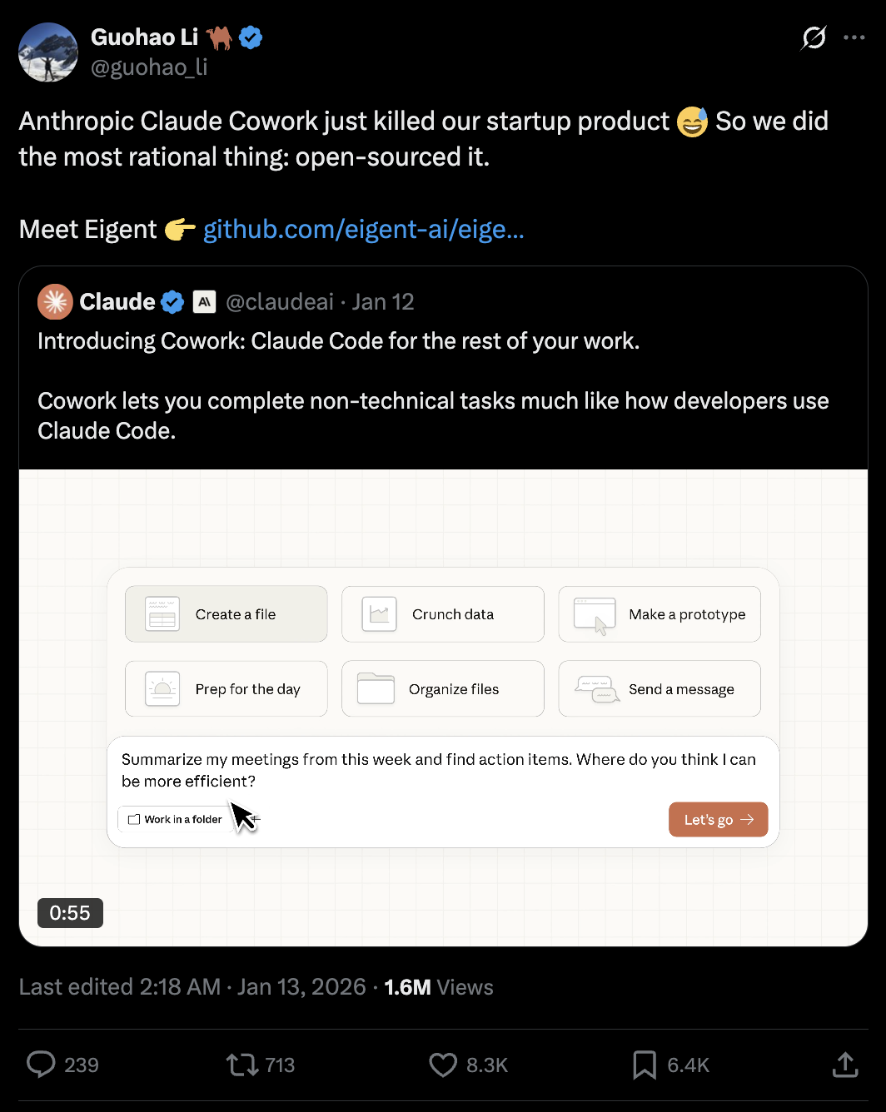Toggle the Work in a folder option

(176, 820)
